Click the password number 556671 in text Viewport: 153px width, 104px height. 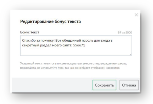click(79, 45)
